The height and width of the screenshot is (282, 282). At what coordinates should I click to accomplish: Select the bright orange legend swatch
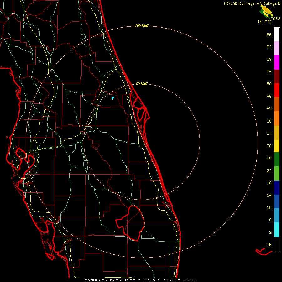coord(277,118)
